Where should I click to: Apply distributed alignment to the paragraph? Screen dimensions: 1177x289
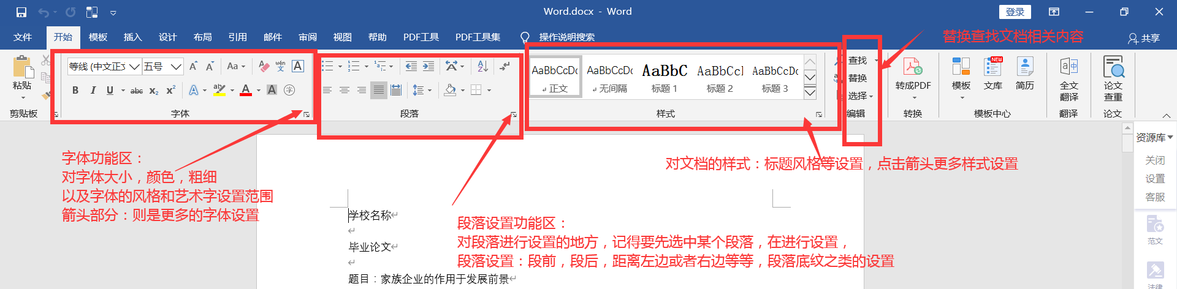pos(396,90)
